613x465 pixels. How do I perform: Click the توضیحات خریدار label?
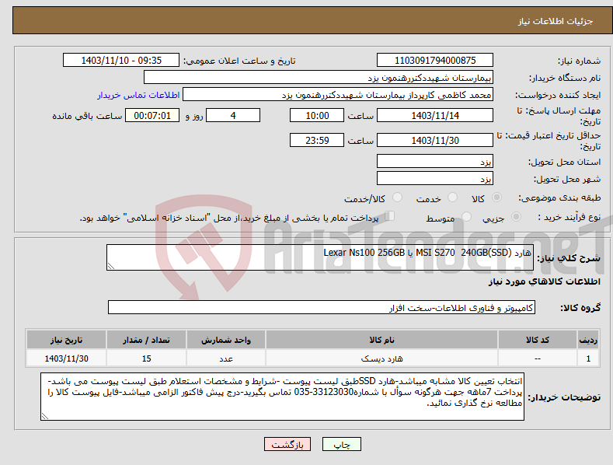pyautogui.click(x=565, y=397)
